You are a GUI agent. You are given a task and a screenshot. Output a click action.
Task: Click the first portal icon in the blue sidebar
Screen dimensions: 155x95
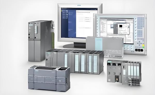(x=67, y=11)
